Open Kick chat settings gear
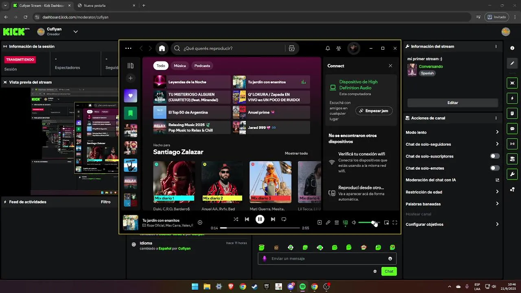 coord(375,271)
